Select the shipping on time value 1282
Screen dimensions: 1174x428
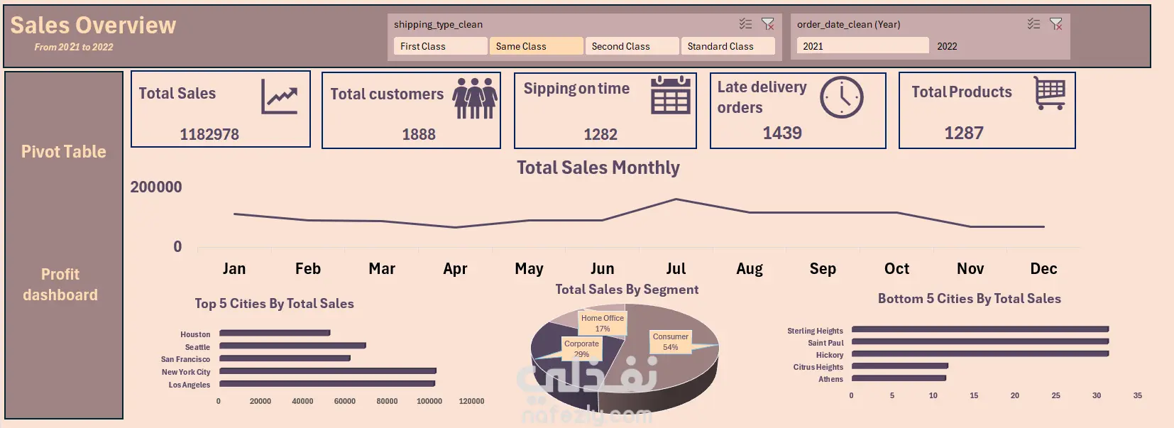(x=600, y=134)
